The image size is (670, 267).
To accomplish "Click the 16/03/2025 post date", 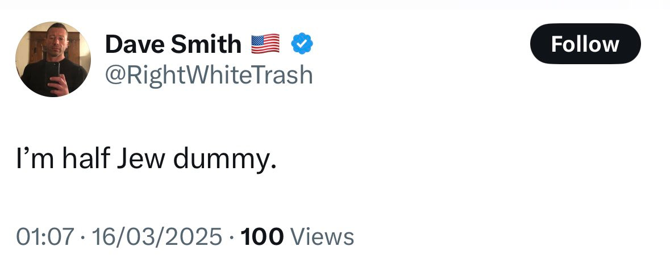I will coord(157,236).
